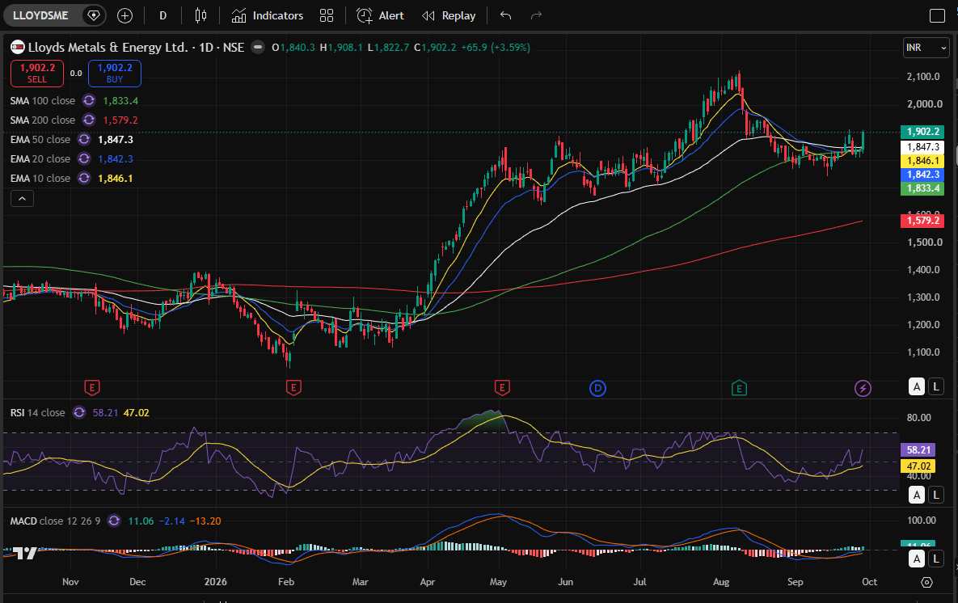Viewport: 958px width, 603px height.
Task: Select the EMA 10 close indicator legend
Action: [x=40, y=179]
